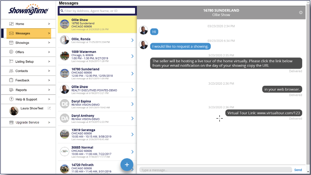This screenshot has width=311, height=175.
Task: Click the Offers icon in sidebar
Action: pos(11,52)
